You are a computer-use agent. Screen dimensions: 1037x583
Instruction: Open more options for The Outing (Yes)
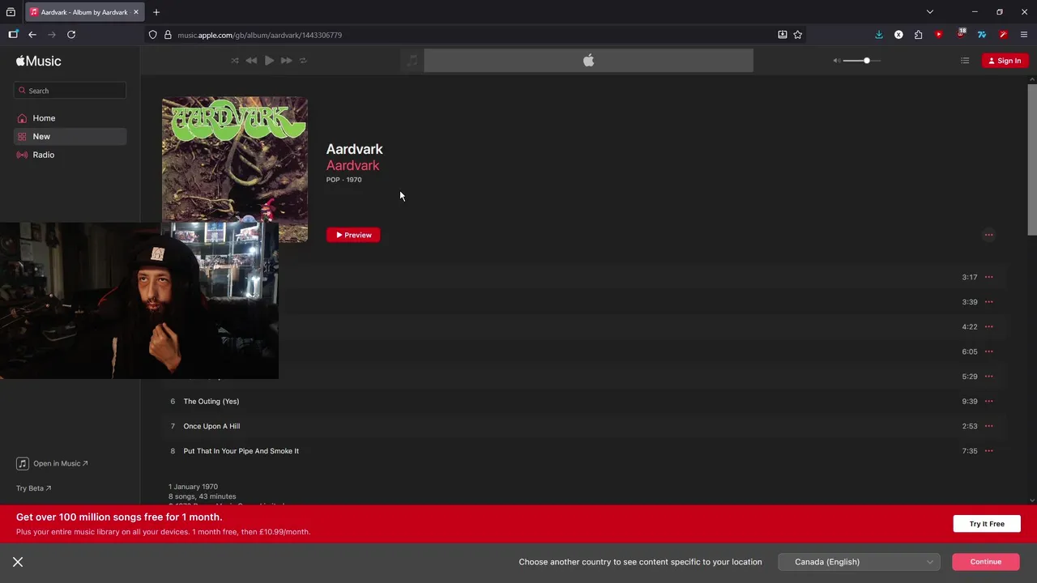(988, 402)
